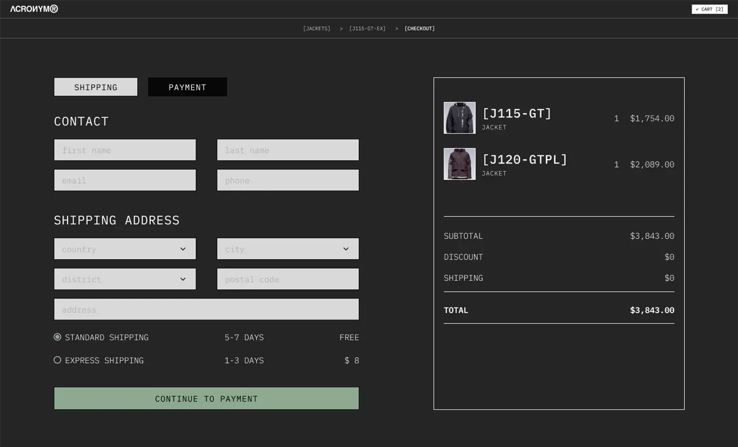Click the bold TOTAL amount $3,843.00

point(652,310)
